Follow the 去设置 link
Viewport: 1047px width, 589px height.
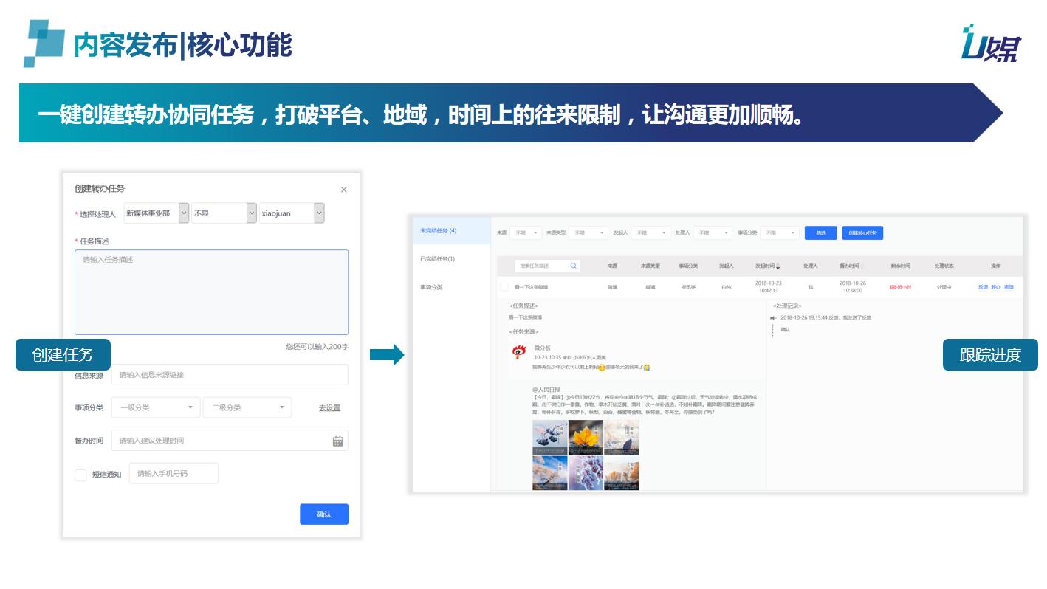tap(329, 408)
